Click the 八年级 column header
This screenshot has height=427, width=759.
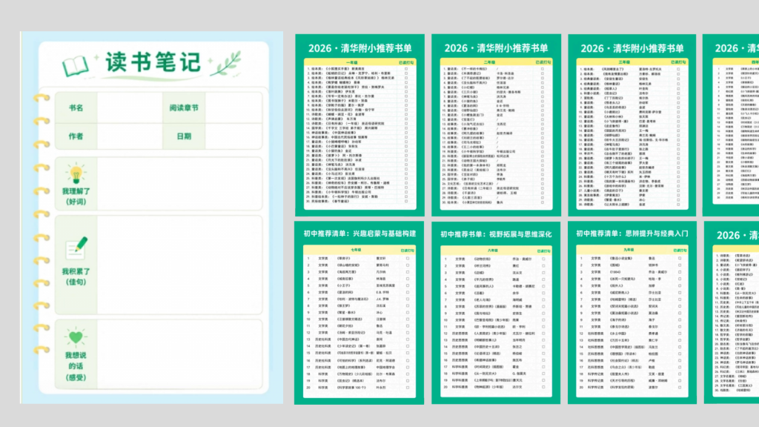click(492, 251)
